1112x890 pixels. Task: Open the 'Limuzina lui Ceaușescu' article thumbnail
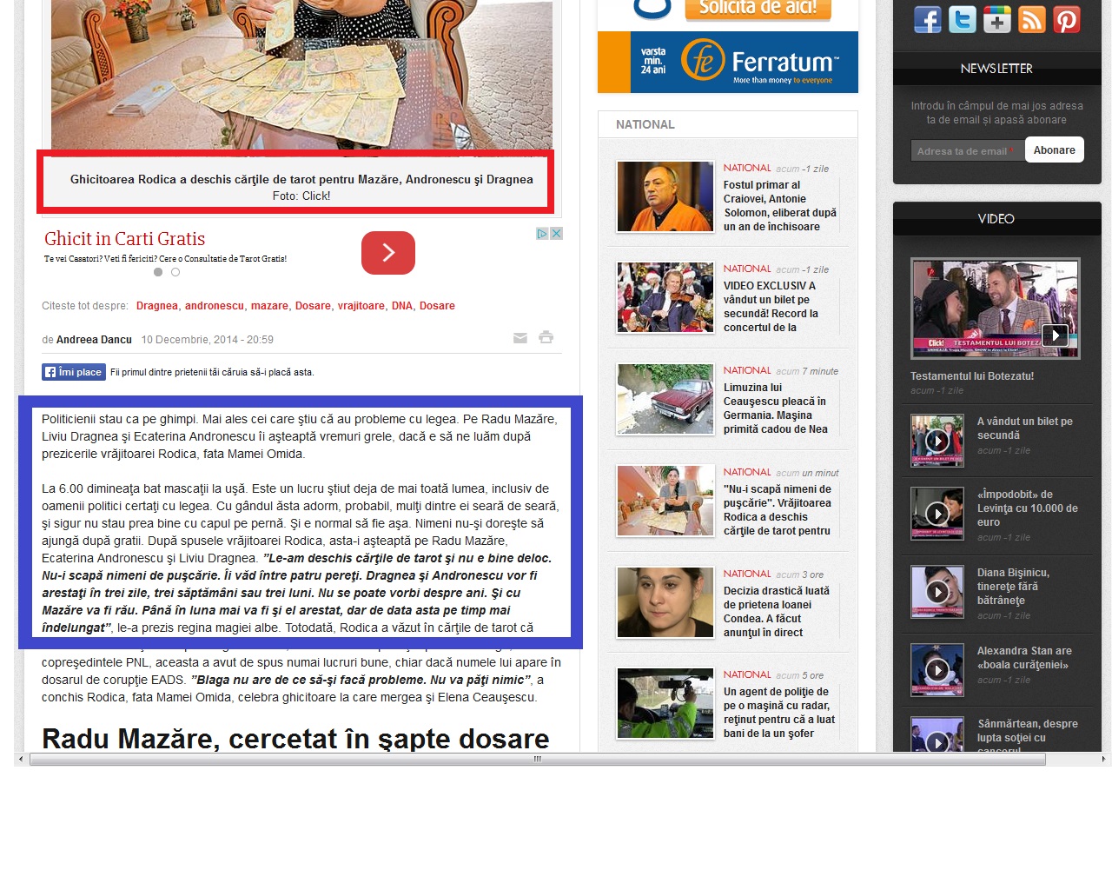click(x=665, y=400)
